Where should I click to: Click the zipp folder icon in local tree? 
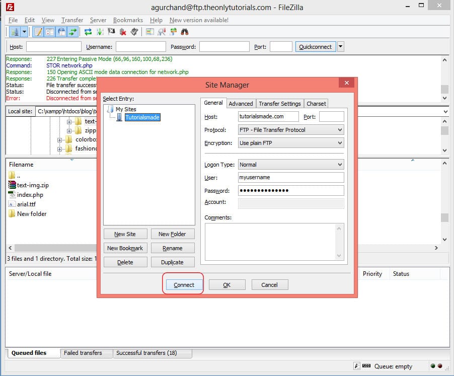click(x=78, y=130)
